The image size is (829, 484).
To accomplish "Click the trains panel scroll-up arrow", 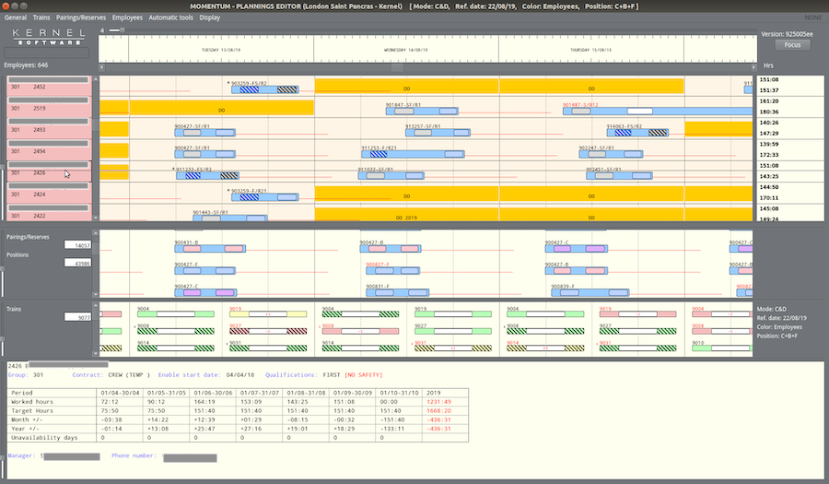I will point(96,306).
